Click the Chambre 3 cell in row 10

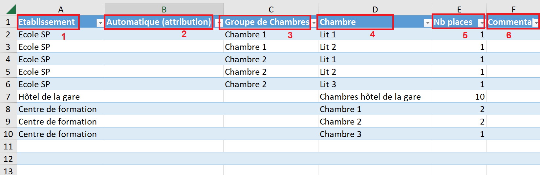point(340,134)
